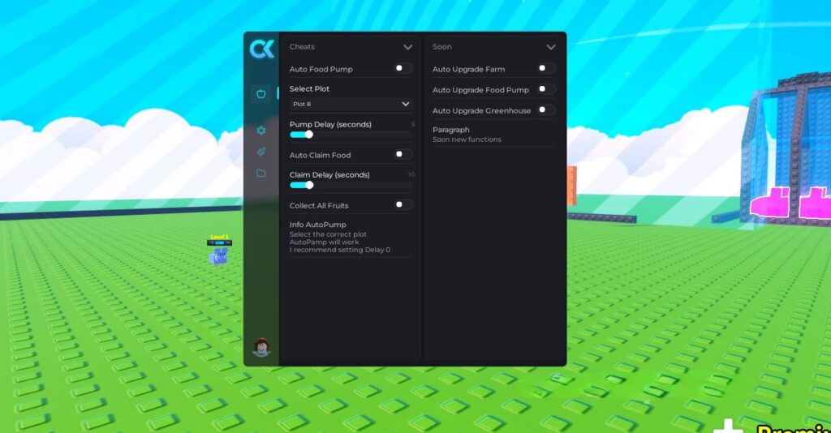Click the Soon section header text
The image size is (831, 433).
pos(442,46)
